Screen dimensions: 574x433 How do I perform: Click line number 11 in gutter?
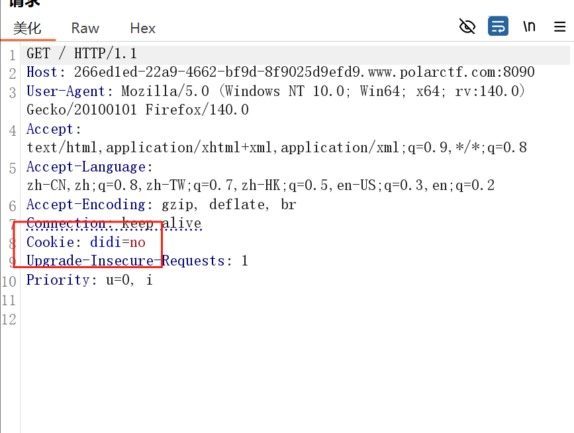[x=9, y=301]
